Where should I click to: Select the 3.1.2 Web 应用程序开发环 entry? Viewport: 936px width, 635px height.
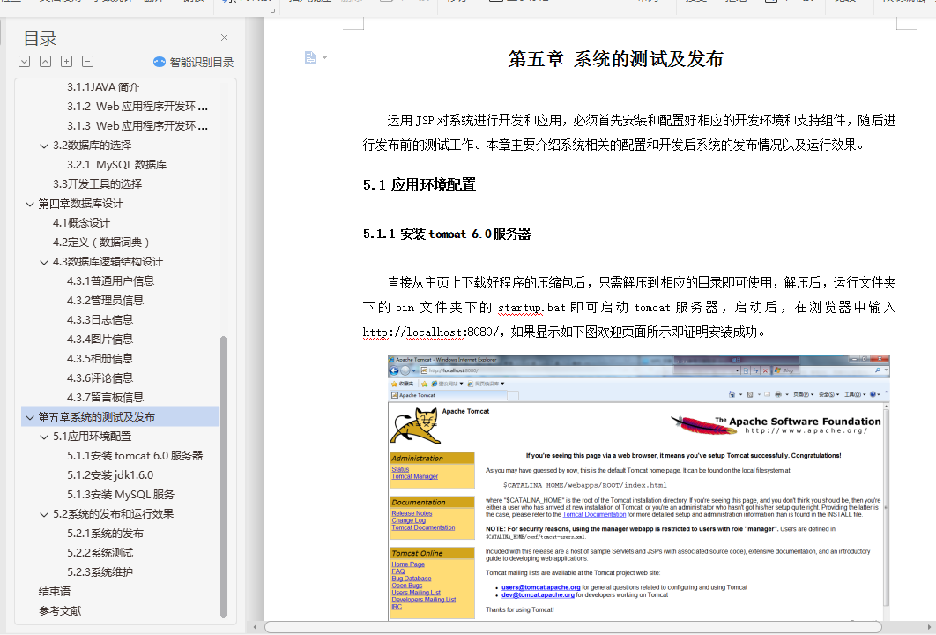pyautogui.click(x=137, y=107)
